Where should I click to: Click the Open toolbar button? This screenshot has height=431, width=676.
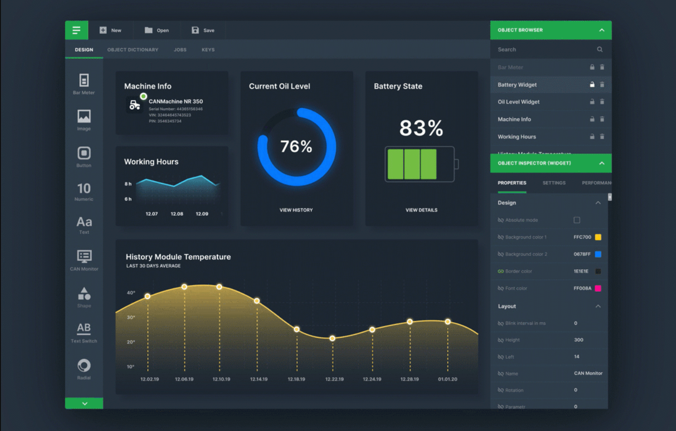[x=157, y=30]
